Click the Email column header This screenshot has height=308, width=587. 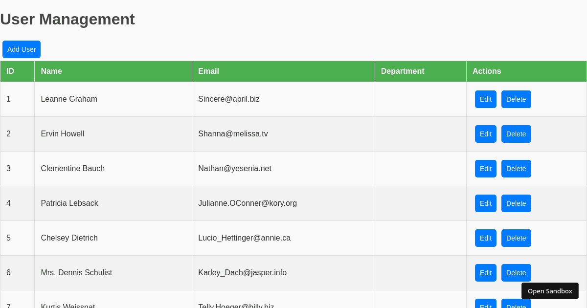(x=208, y=71)
